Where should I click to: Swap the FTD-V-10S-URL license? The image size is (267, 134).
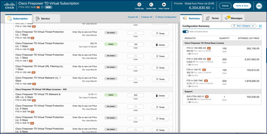point(160,68)
